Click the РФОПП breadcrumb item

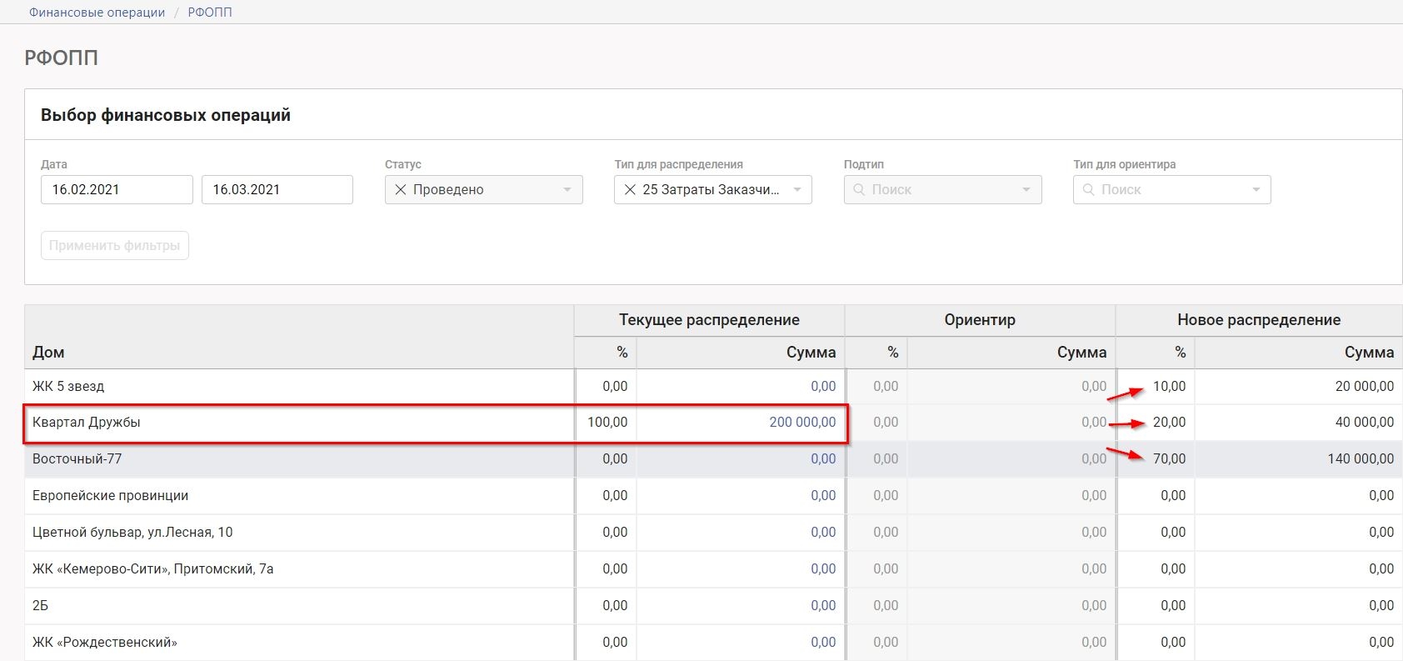[x=210, y=13]
